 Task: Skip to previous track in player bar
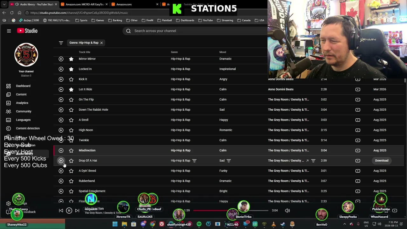[61, 211]
